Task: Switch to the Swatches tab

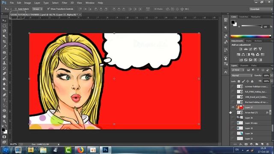Action: click(x=244, y=17)
